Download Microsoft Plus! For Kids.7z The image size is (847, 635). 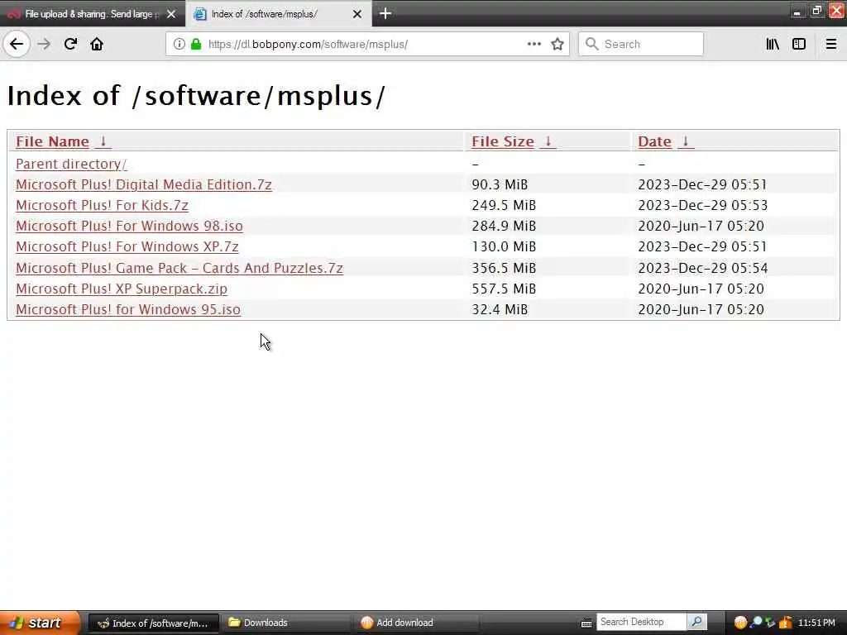click(102, 205)
